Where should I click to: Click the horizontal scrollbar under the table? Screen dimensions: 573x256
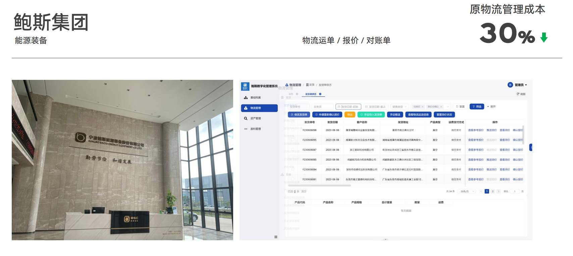point(319,186)
